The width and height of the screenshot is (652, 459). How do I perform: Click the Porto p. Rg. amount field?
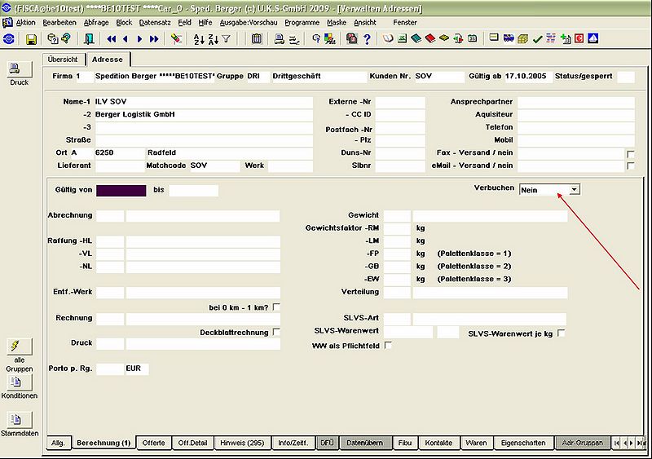pyautogui.click(x=110, y=369)
